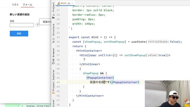
Task: Click the opening <PopupContainer> tag on line 42
Action: tap(100, 78)
